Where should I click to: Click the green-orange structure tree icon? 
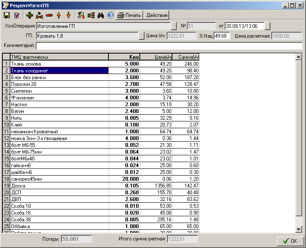pyautogui.click(x=91, y=15)
